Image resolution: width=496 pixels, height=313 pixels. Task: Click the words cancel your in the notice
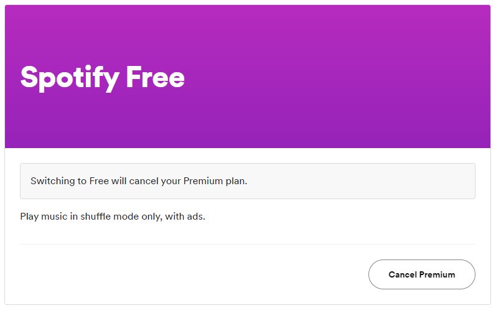tap(155, 181)
